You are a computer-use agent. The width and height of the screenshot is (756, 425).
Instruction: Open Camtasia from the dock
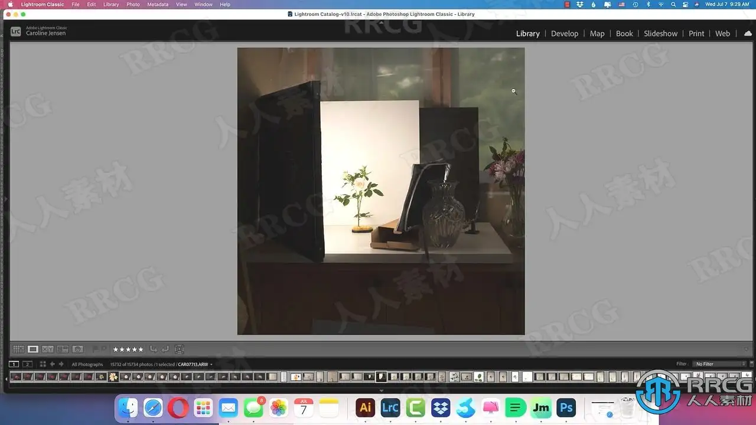pos(416,407)
